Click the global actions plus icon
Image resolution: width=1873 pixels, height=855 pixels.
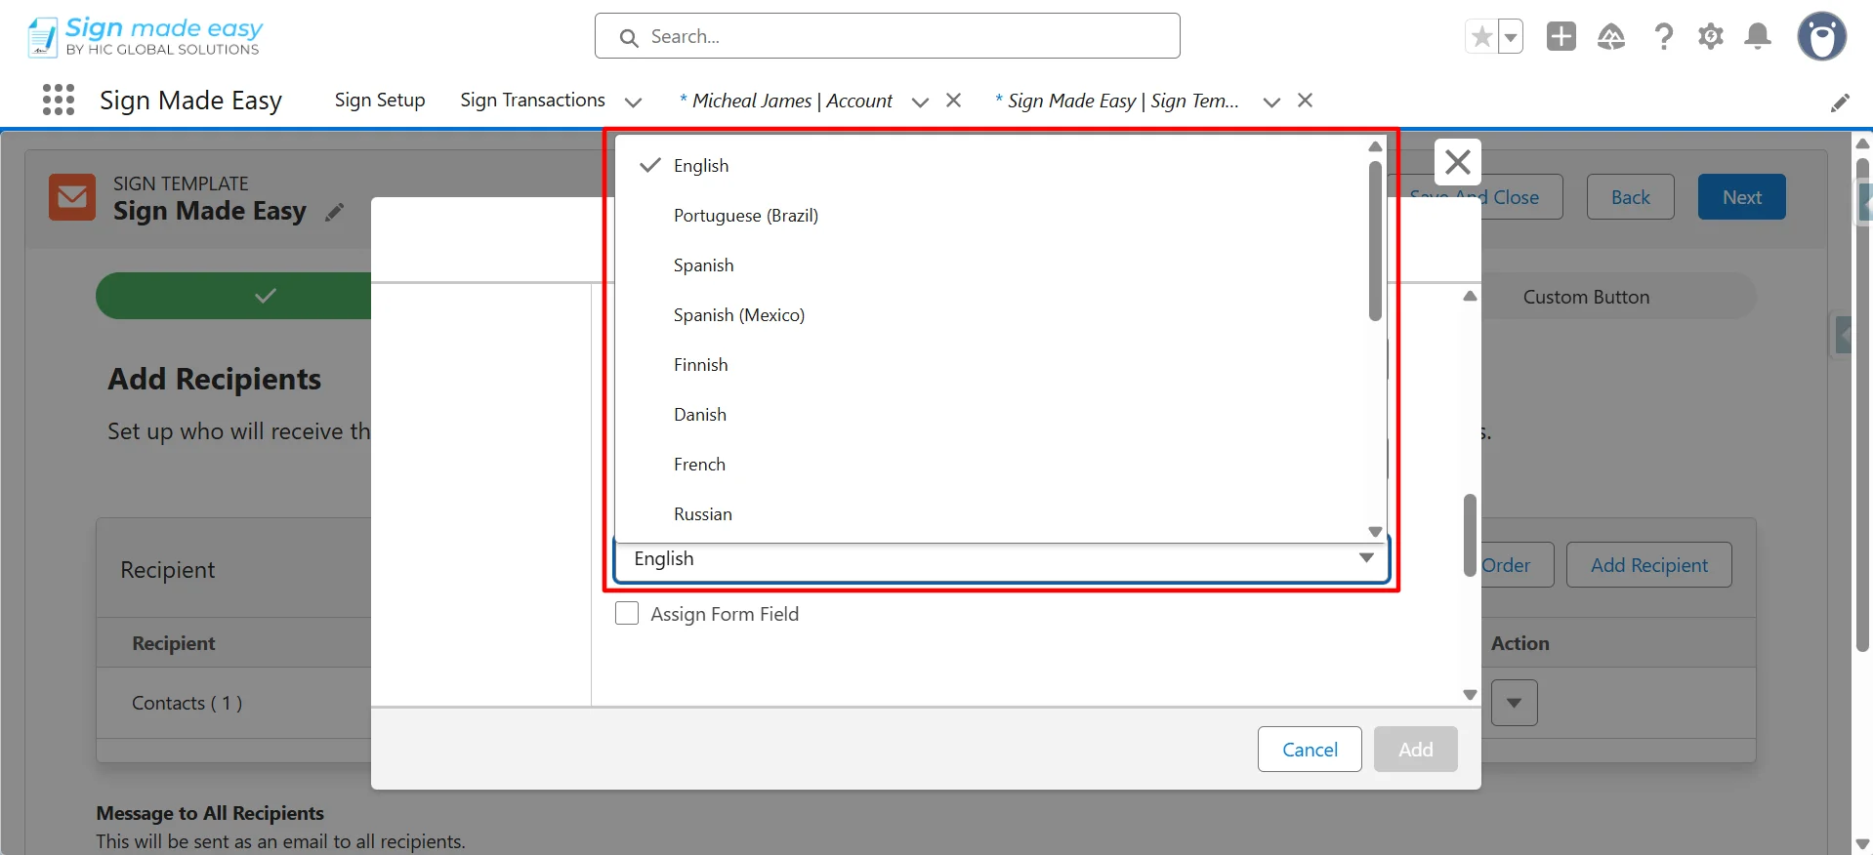point(1561,36)
